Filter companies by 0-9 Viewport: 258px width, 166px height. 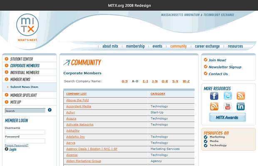pos(124,81)
